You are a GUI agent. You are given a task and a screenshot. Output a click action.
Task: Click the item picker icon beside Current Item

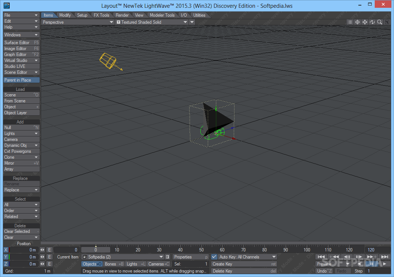pos(168,257)
